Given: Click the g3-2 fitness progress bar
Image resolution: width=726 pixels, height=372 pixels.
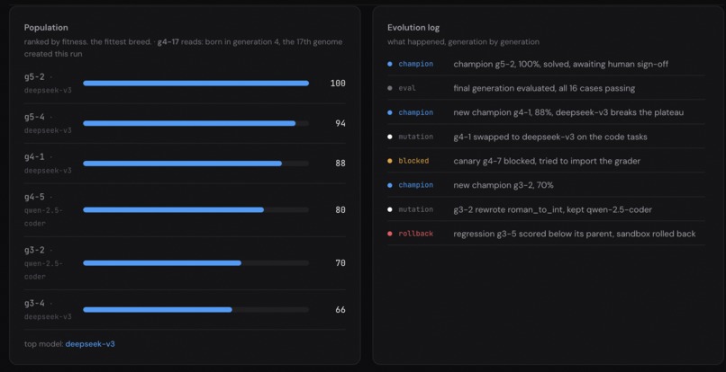Looking at the screenshot, I should pyautogui.click(x=195, y=263).
